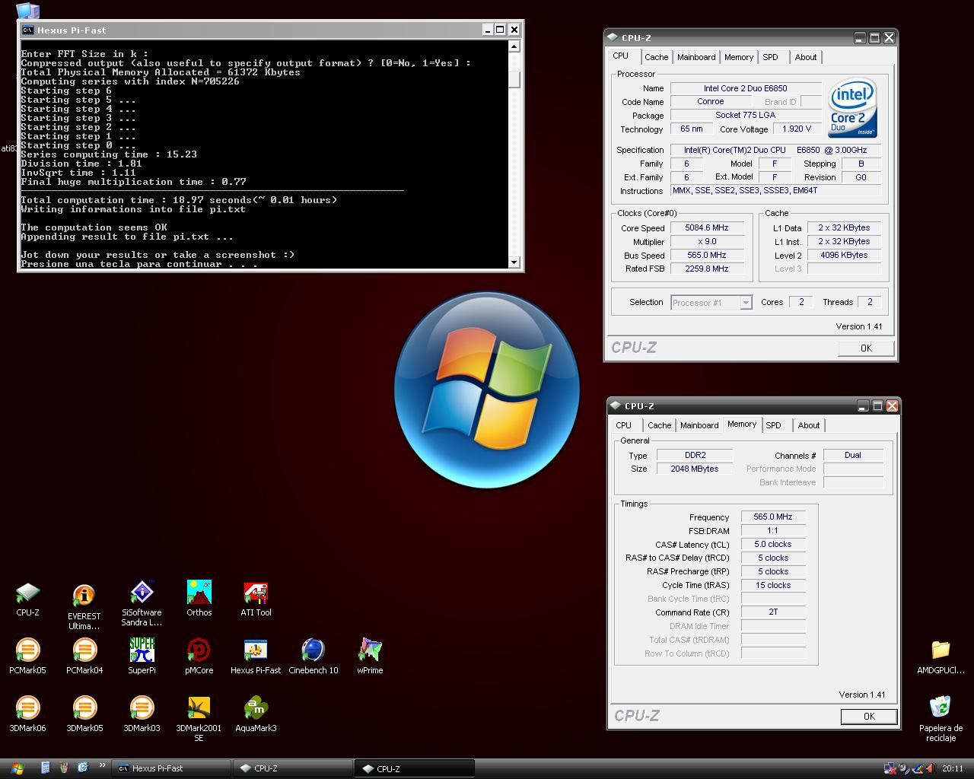The image size is (974, 779).
Task: Click the memory Frequency 565.0 MHz value
Action: click(x=773, y=517)
